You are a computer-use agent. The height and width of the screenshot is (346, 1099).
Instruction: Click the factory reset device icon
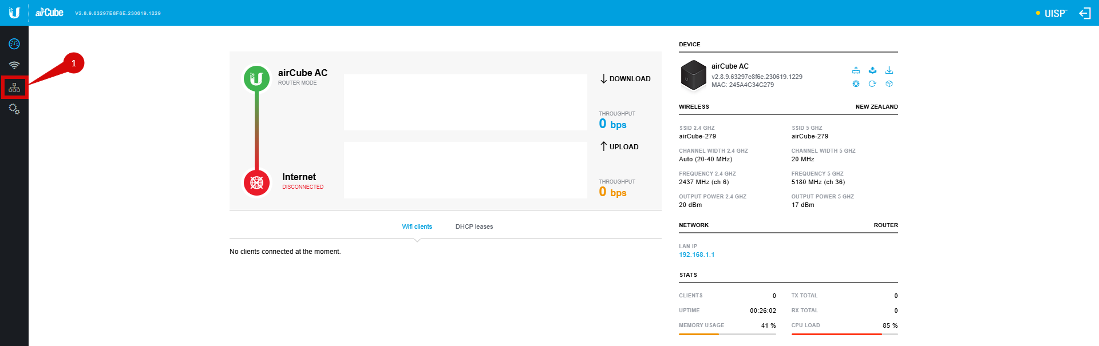pos(856,70)
